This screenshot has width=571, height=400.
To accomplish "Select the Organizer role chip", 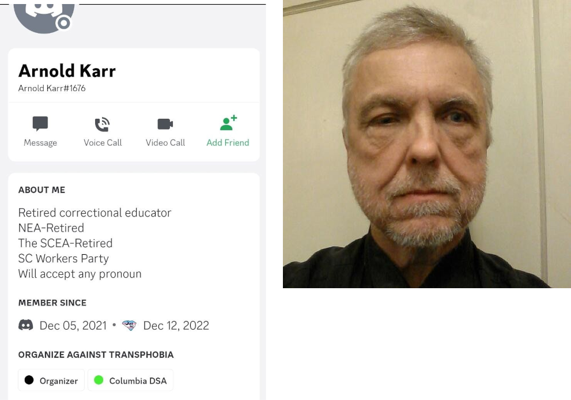I will tap(51, 380).
